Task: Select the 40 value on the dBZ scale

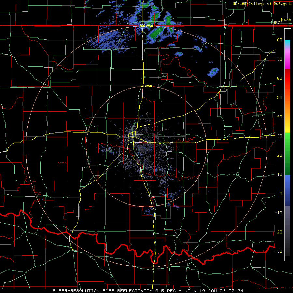Action: (280, 117)
